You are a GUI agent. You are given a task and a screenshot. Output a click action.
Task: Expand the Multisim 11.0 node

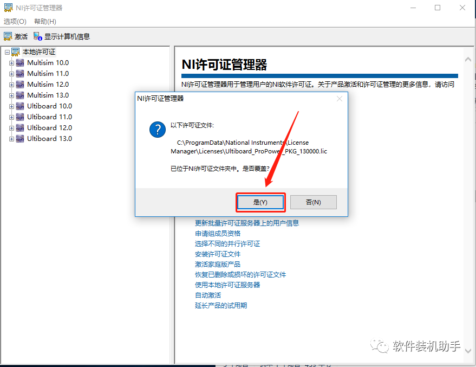[11, 74]
